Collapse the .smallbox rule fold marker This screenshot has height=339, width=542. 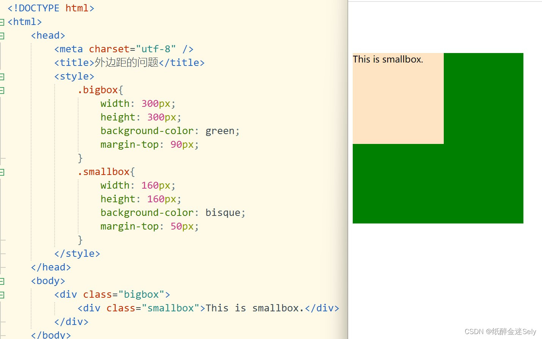[x=2, y=172]
